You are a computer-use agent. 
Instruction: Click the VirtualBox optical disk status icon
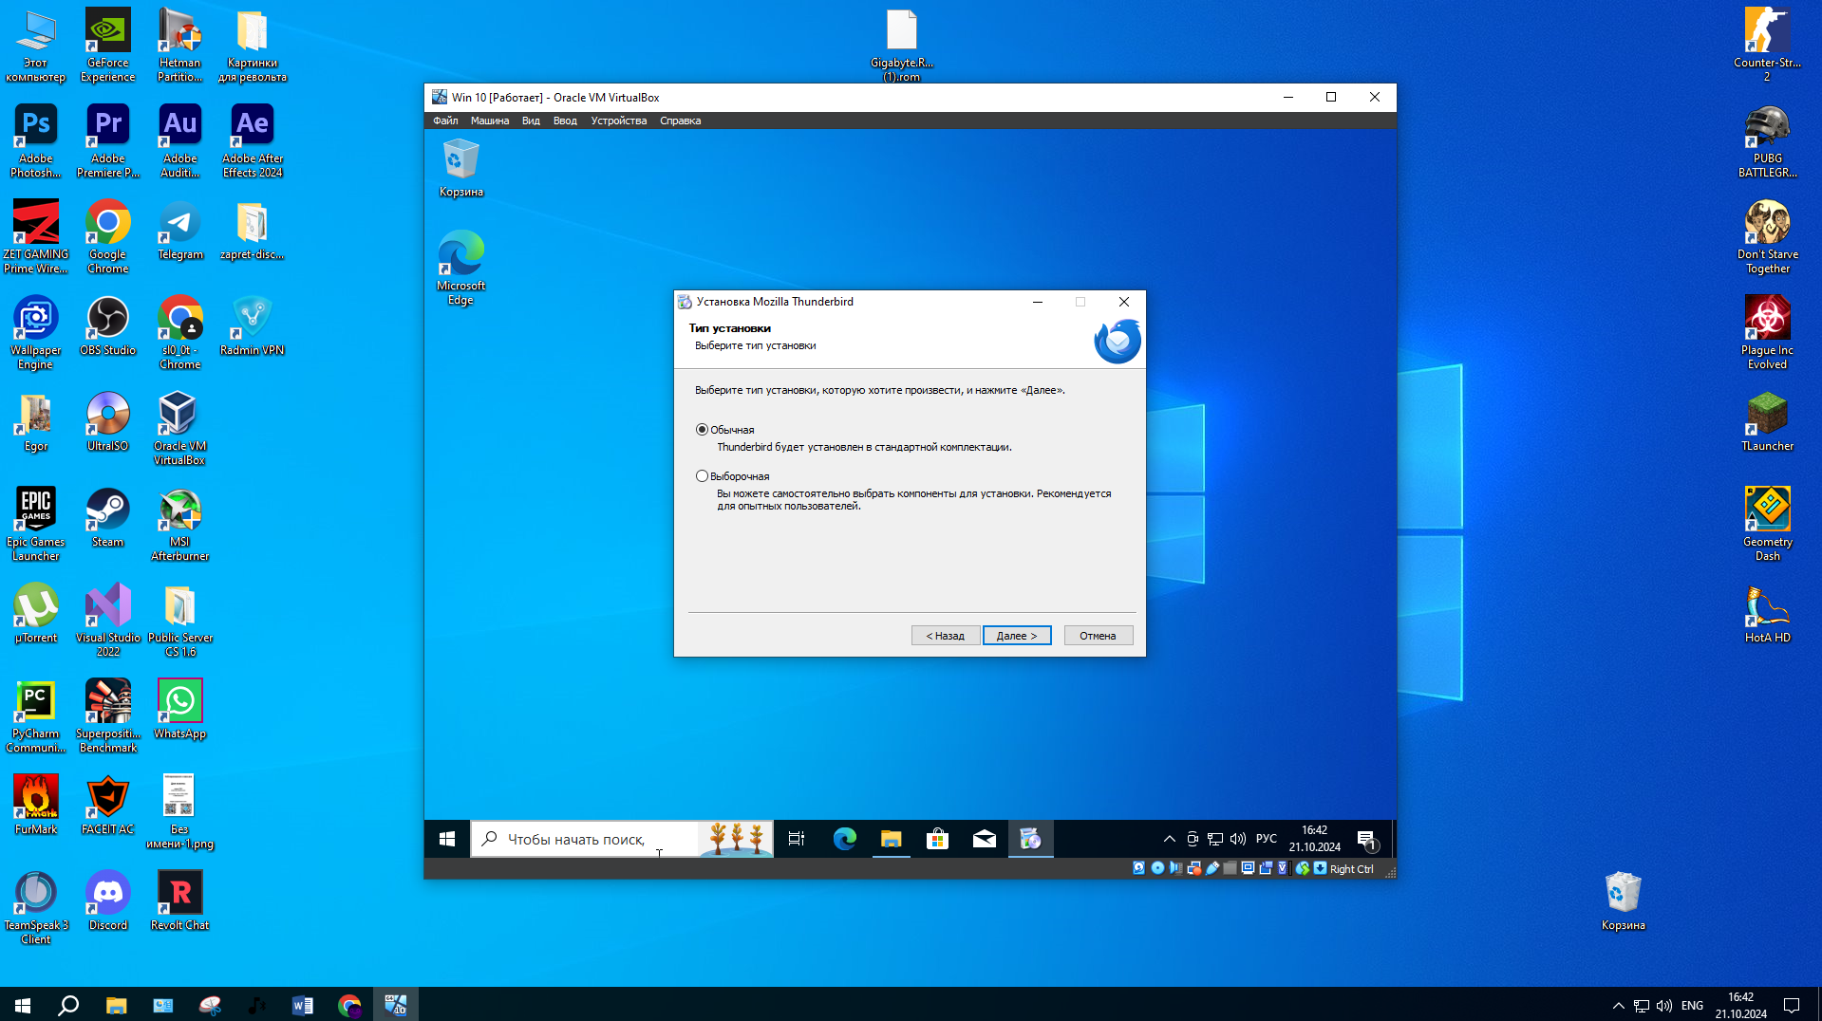pos(1157,868)
